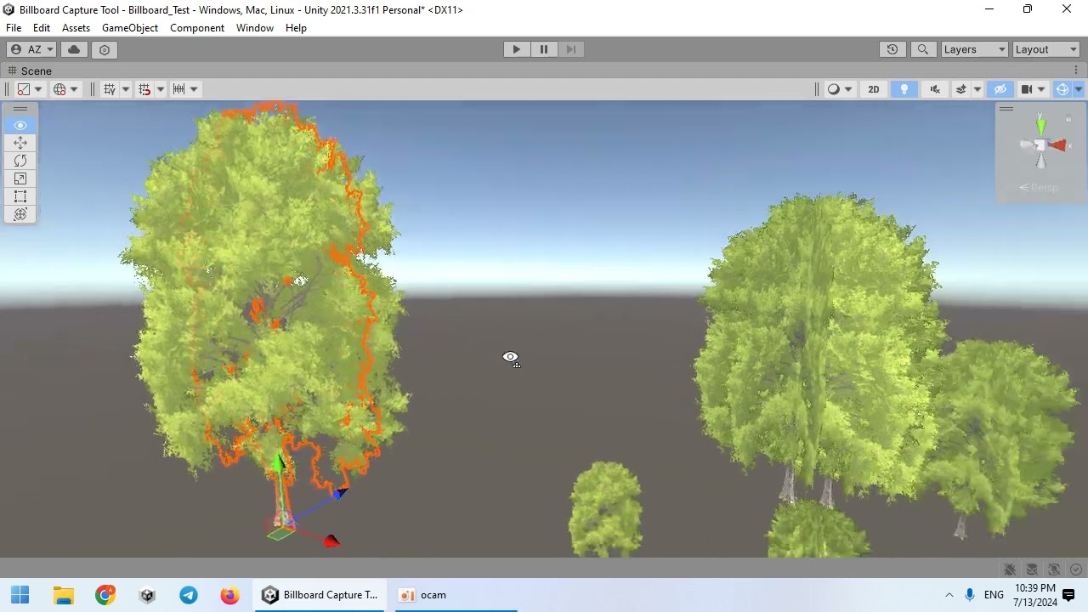Screen dimensions: 1088x612
Task: Pause the game playback
Action: 544,49
